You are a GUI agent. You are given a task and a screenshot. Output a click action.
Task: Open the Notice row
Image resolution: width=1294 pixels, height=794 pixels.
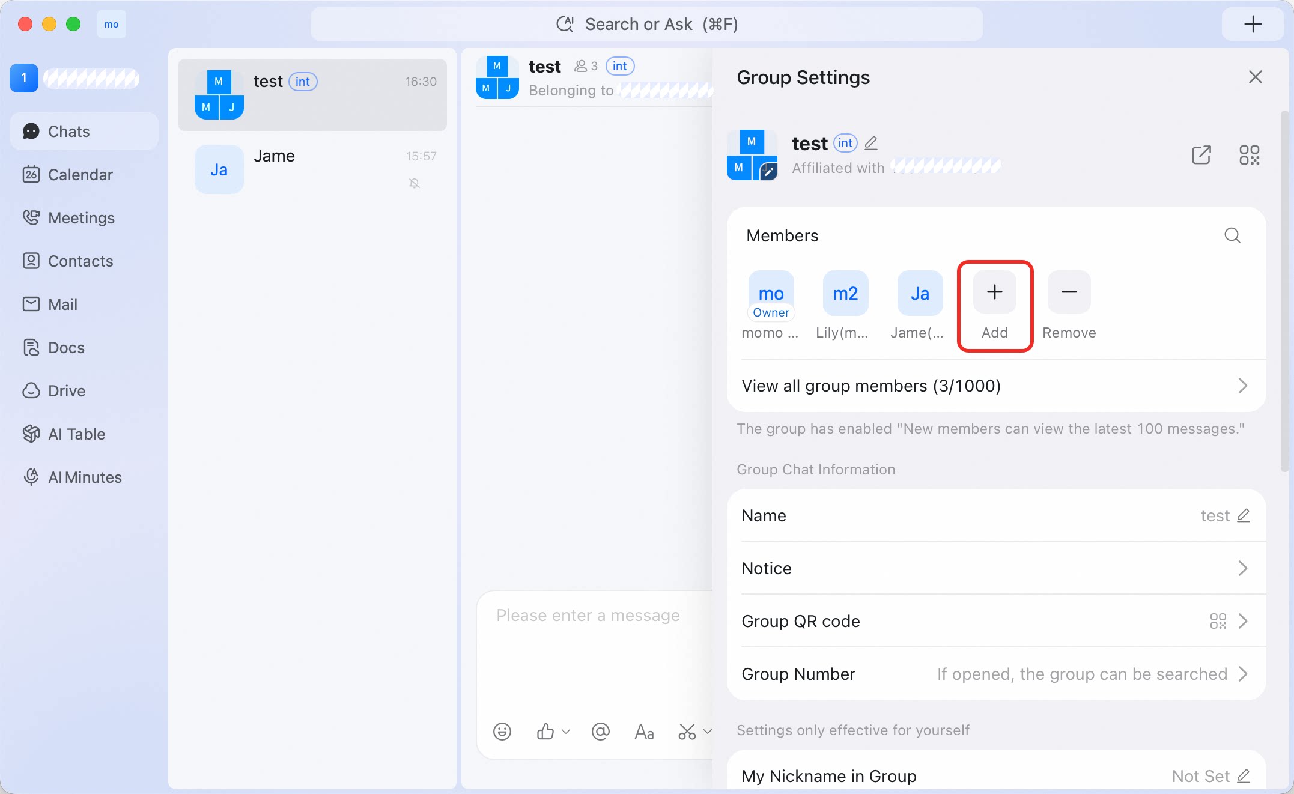pos(996,568)
